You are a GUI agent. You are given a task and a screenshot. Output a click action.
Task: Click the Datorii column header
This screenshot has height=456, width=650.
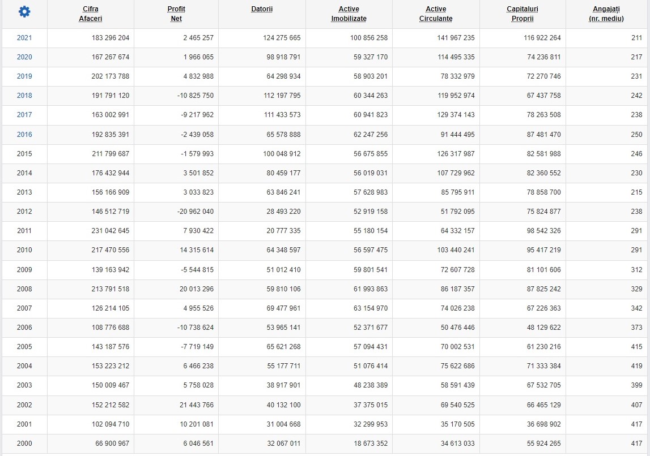pos(262,9)
